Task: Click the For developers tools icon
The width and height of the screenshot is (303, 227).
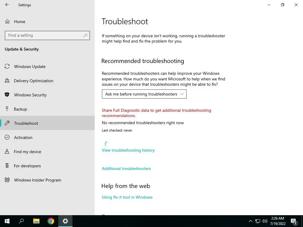Action: tap(7, 166)
